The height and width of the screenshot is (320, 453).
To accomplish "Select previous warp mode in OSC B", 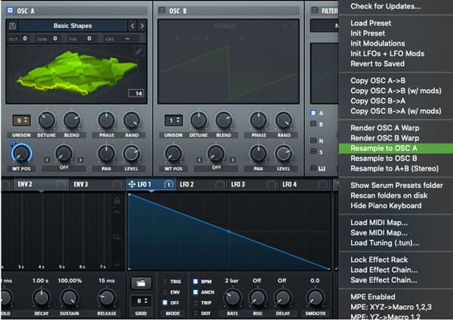I will (199, 160).
